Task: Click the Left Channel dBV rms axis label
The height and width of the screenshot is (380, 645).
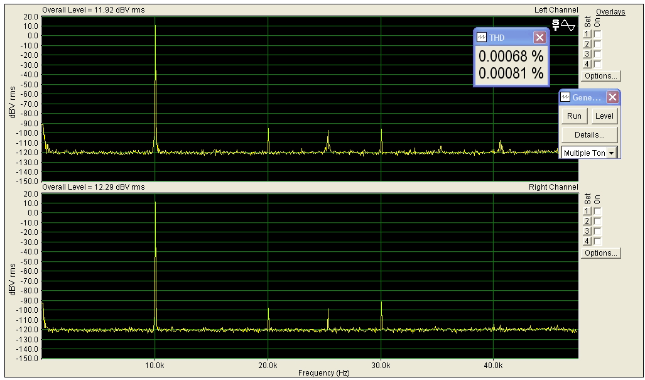Action: click(13, 102)
